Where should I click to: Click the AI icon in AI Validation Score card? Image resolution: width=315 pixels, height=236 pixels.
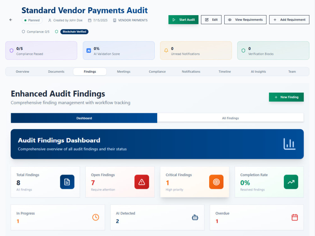pos(89,51)
